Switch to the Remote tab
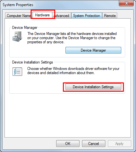Viewport: 136px width, 152px height. tap(110, 16)
